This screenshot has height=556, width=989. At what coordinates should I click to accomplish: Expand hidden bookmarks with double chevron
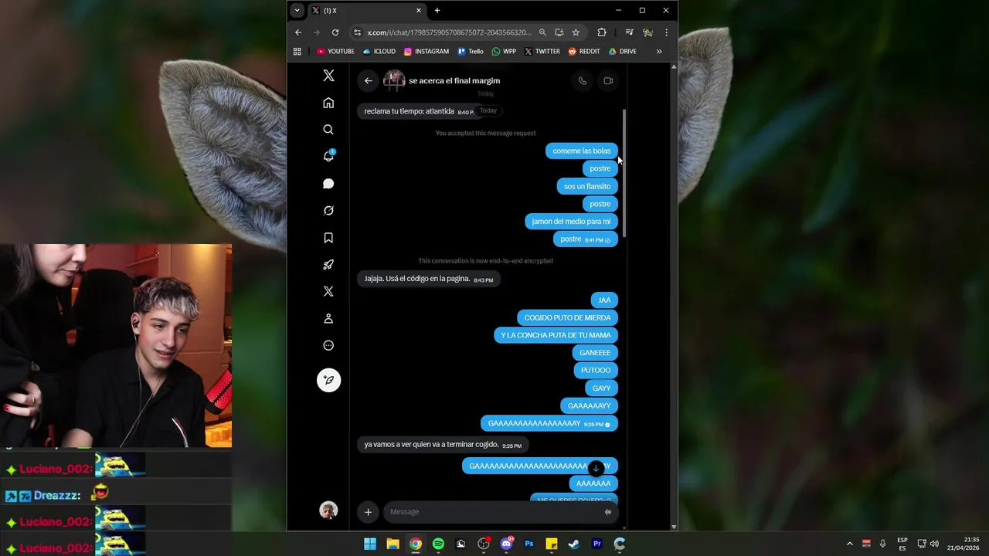point(659,52)
